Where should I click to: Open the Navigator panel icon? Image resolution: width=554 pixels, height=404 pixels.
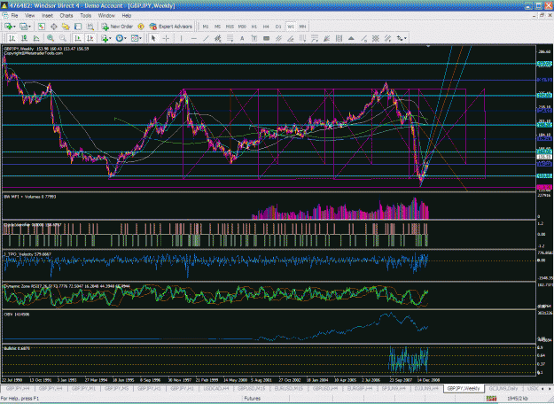pyautogui.click(x=66, y=27)
